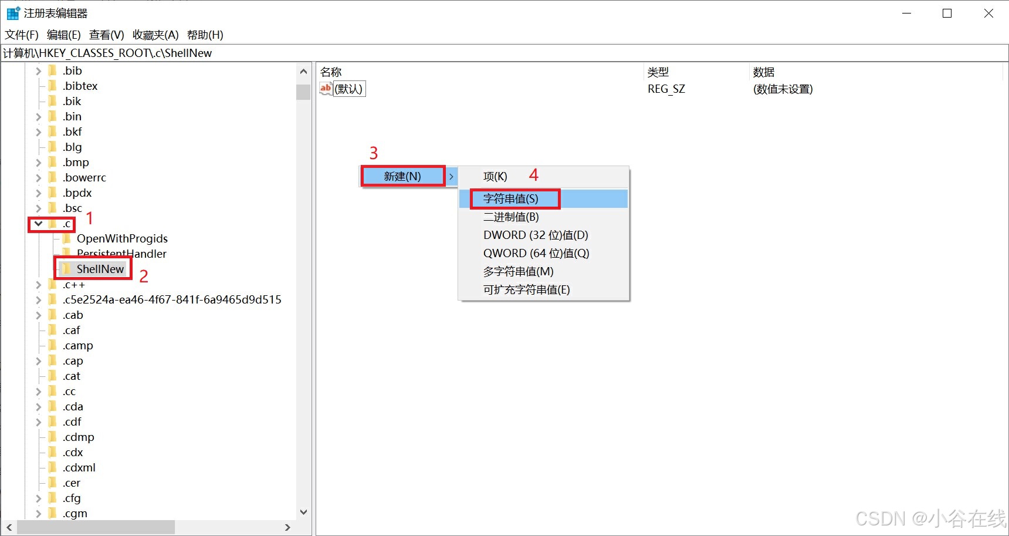Click the folder icon next to .cdmp
Image resolution: width=1009 pixels, height=536 pixels.
(53, 437)
